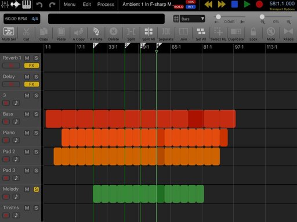297x222 pixels.
Task: Click the Sel All tool
Action: tap(201, 34)
